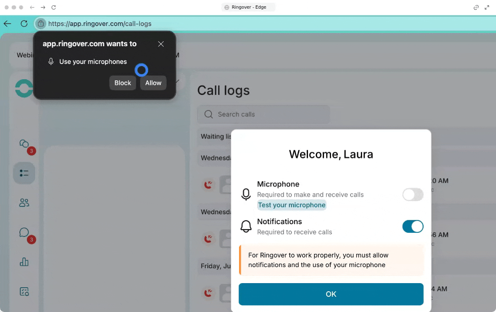Click the Search calls field
The height and width of the screenshot is (312, 496).
click(264, 114)
